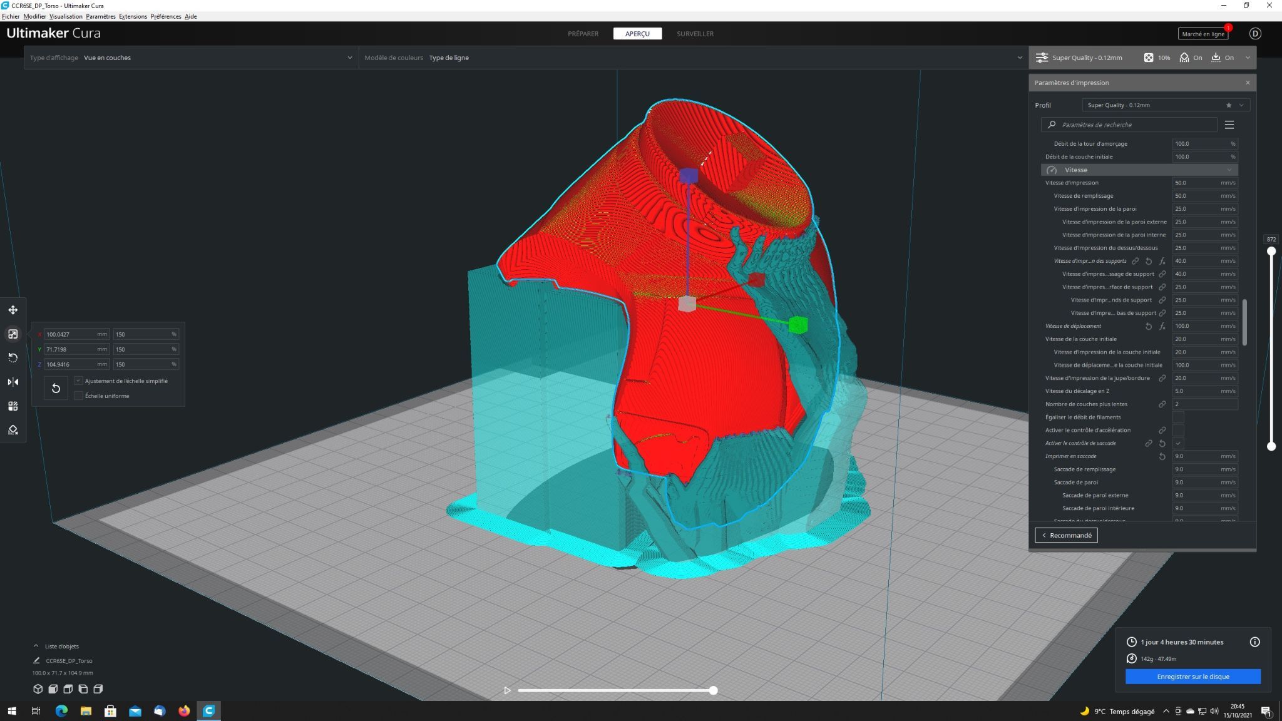
Task: Click the reset scale button
Action: pyautogui.click(x=56, y=388)
